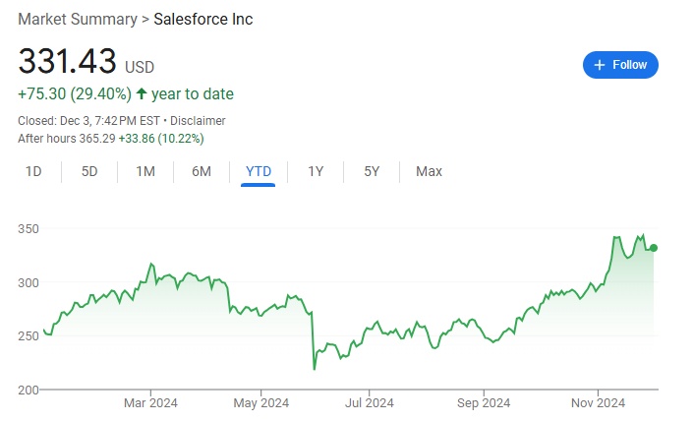Switch to the 5D time range
This screenshot has width=693, height=422.
[x=89, y=171]
